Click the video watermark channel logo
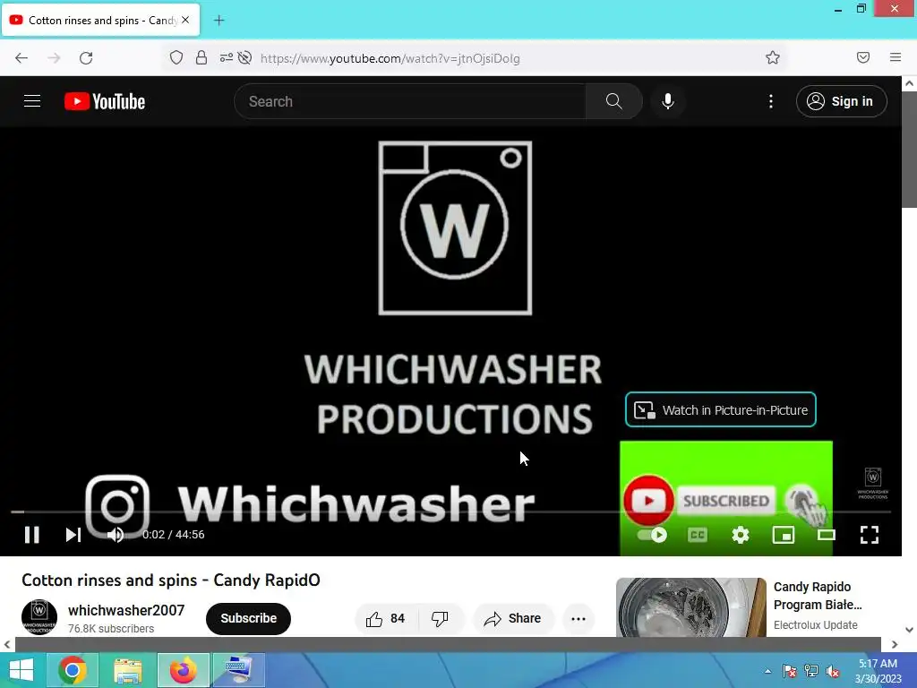This screenshot has height=688, width=917. pos(872,483)
